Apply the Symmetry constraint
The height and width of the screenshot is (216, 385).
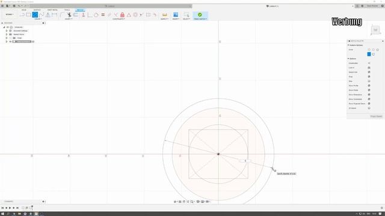point(148,14)
